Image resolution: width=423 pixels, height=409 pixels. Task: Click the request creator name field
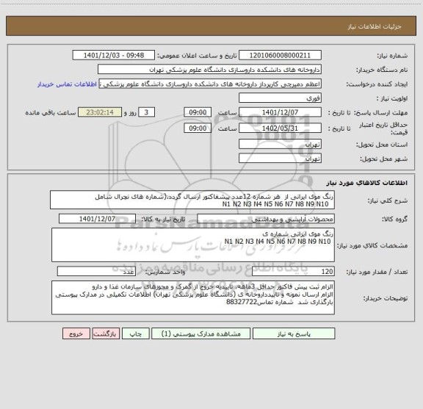[210, 84]
